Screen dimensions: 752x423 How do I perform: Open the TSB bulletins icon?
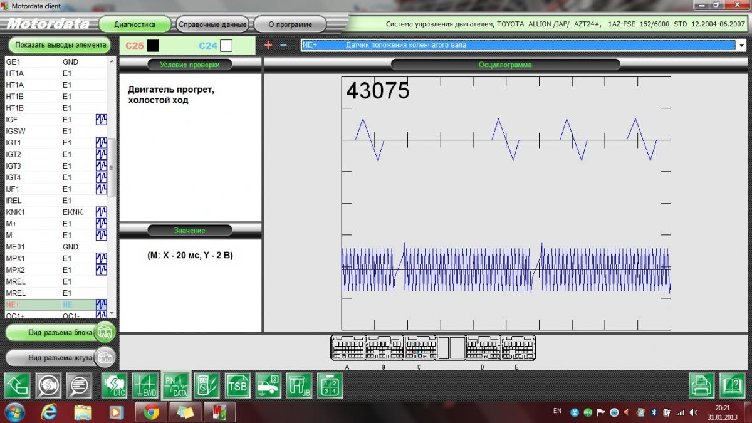tap(238, 385)
